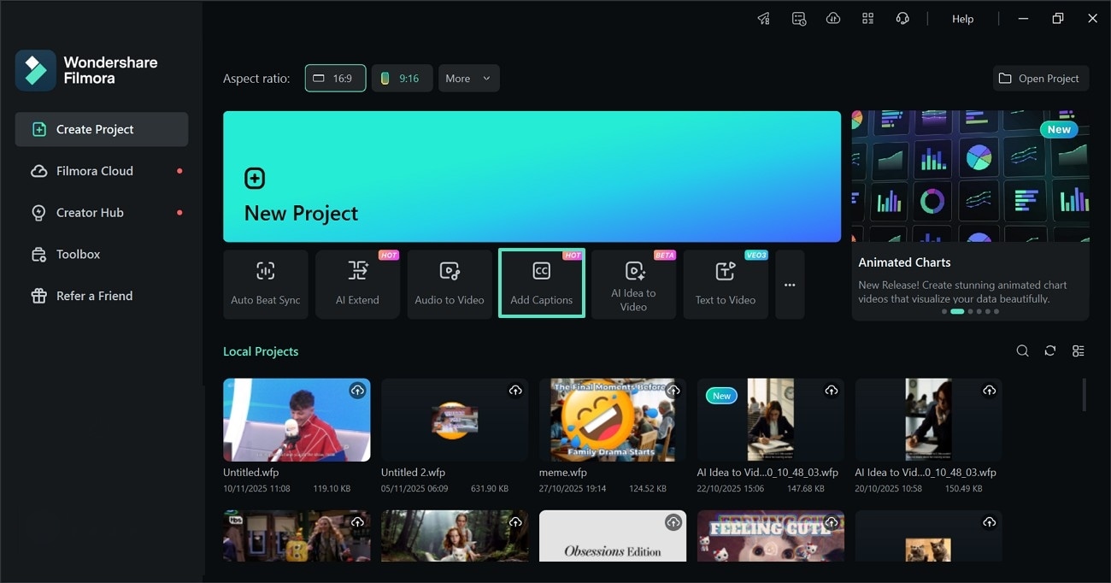Expand additional options next to Help

tap(867, 18)
